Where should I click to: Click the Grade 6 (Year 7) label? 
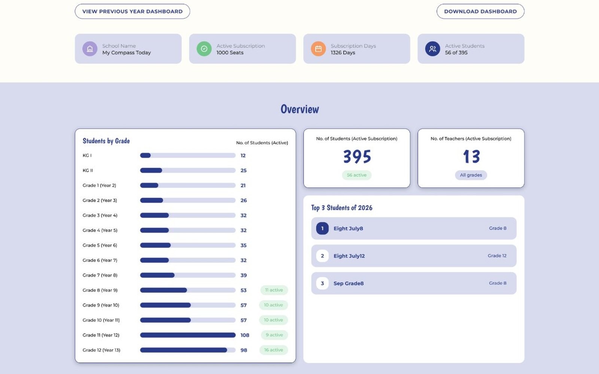pos(100,260)
